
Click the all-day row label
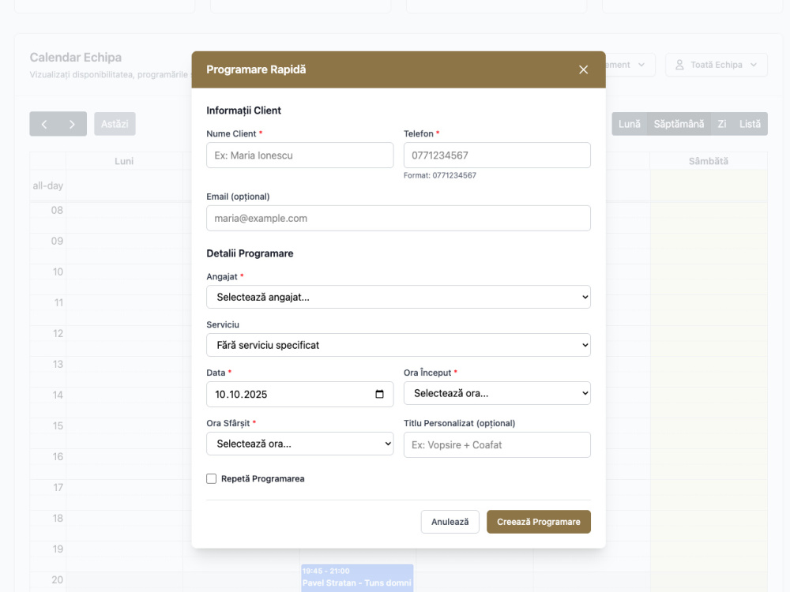tap(48, 185)
